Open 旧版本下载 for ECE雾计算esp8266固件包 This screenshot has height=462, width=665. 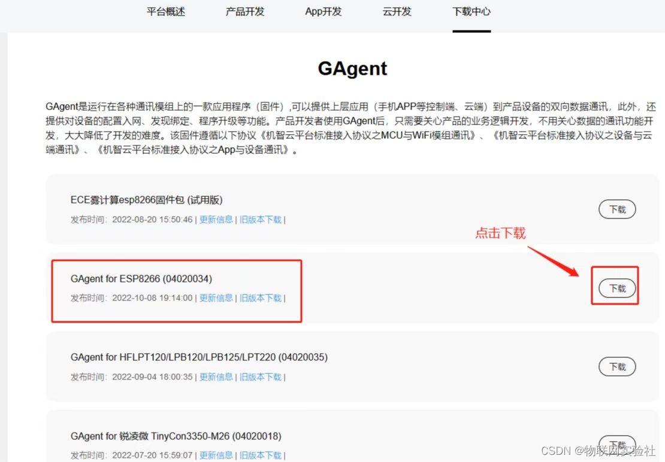point(261,220)
